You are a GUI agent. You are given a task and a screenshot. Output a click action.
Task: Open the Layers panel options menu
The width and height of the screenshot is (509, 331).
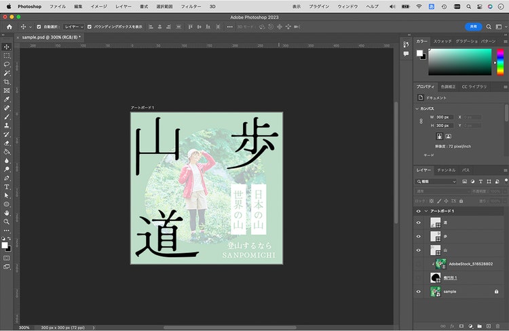click(506, 170)
